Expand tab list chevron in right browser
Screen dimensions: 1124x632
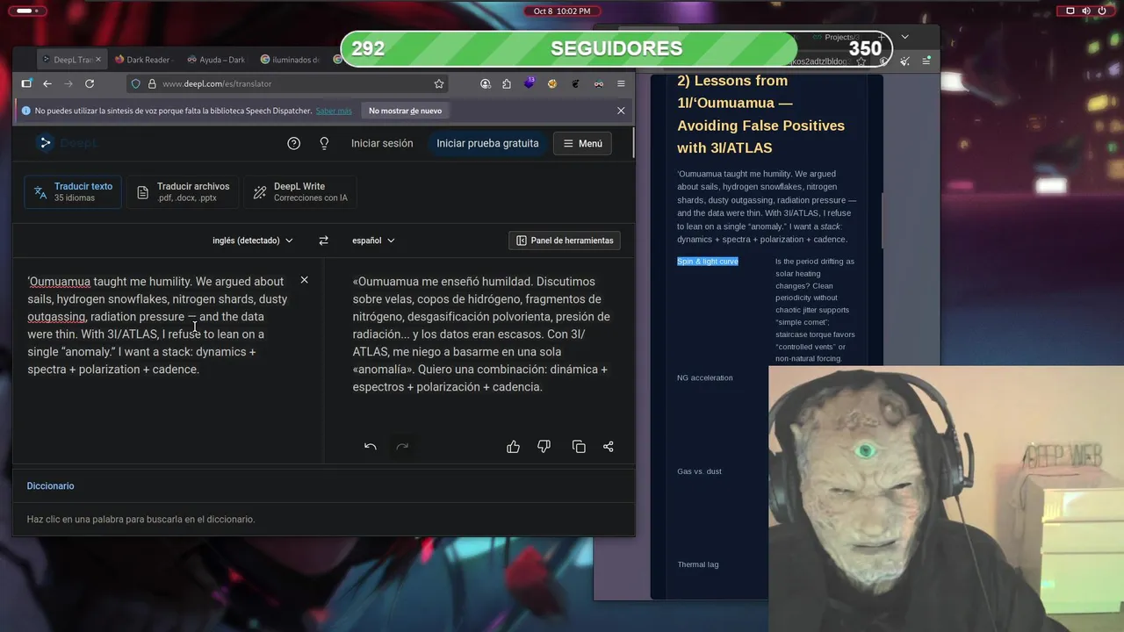click(905, 37)
